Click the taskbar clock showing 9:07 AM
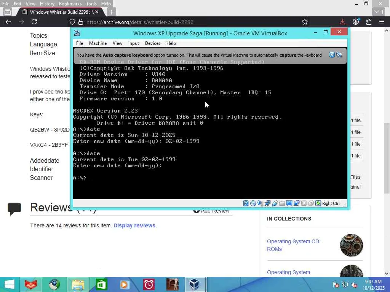Image resolution: width=390 pixels, height=292 pixels. [x=373, y=285]
